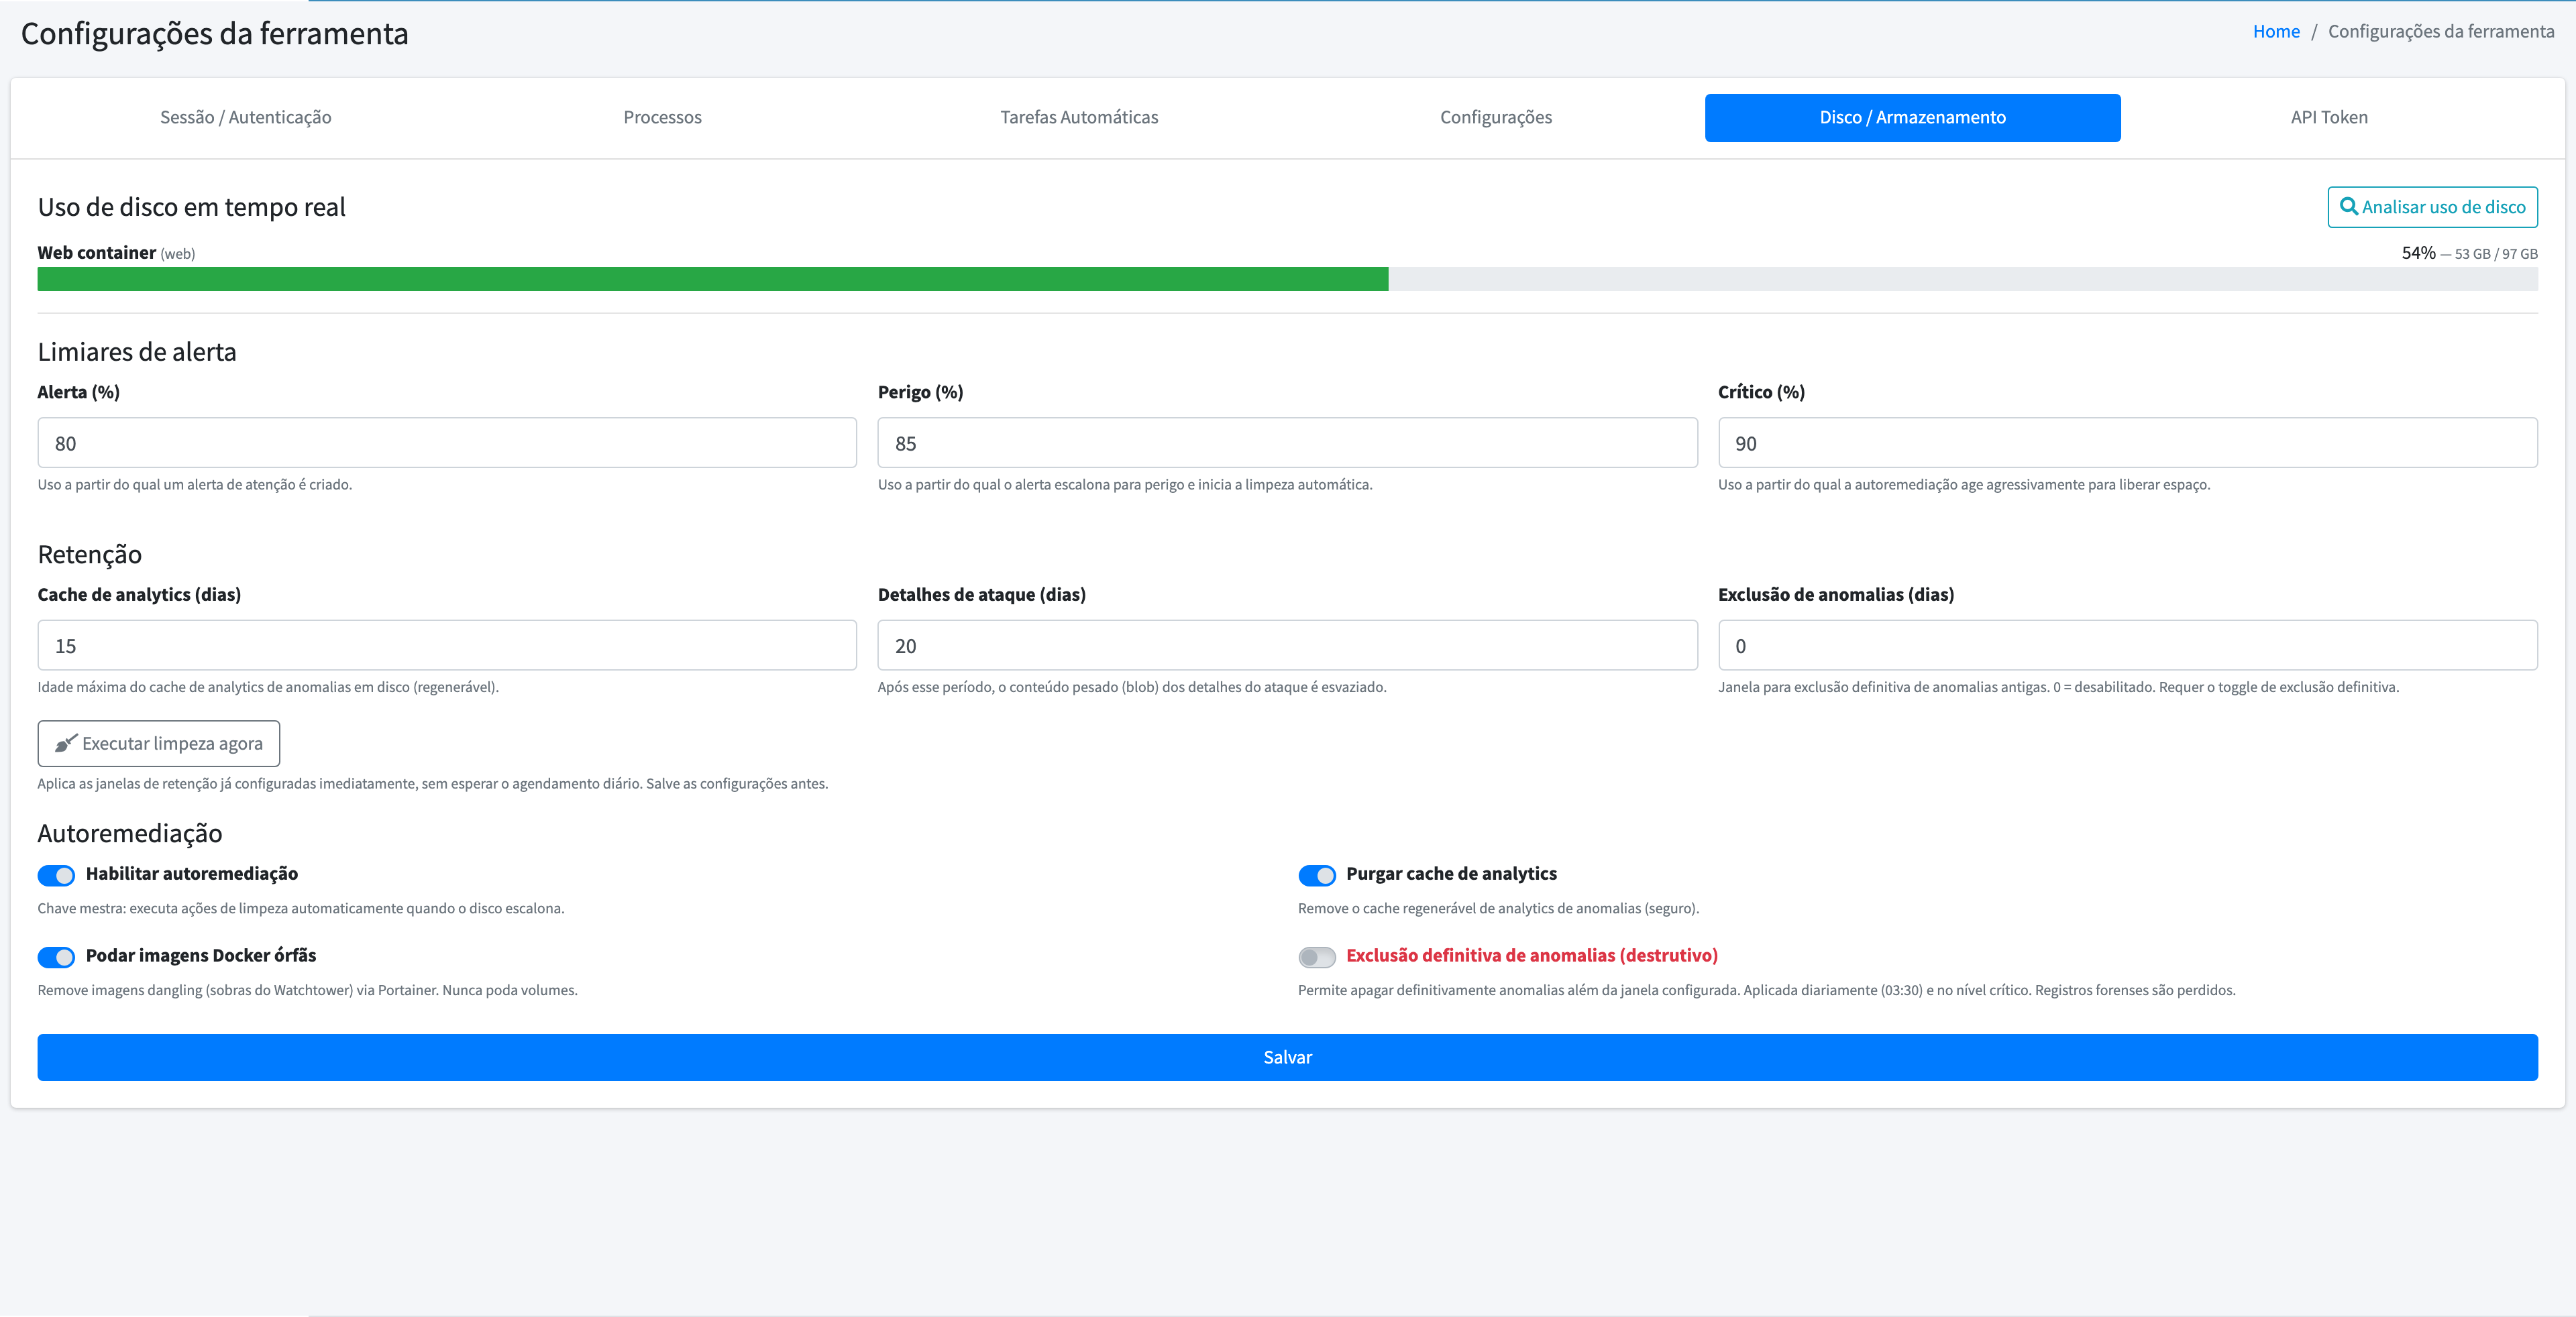This screenshot has width=2576, height=1317.
Task: Select the Configurações tab
Action: click(1496, 118)
